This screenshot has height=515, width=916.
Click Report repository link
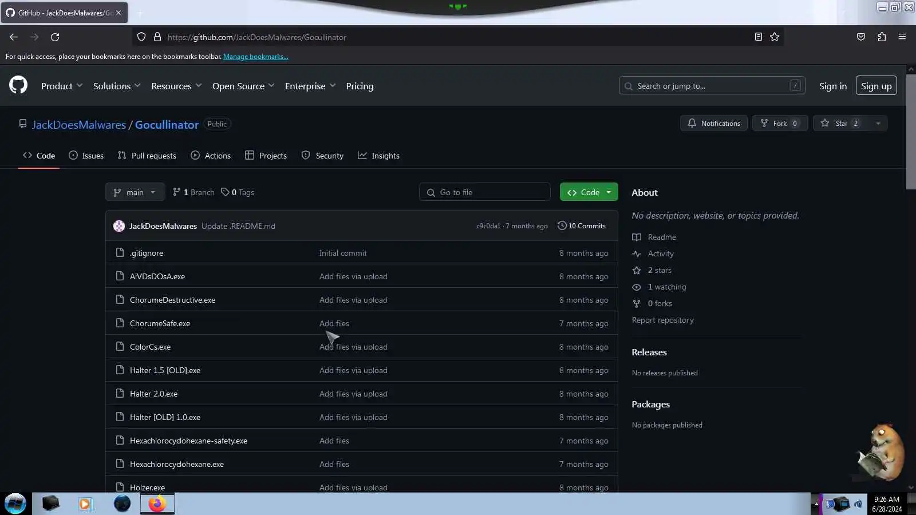pyautogui.click(x=663, y=320)
